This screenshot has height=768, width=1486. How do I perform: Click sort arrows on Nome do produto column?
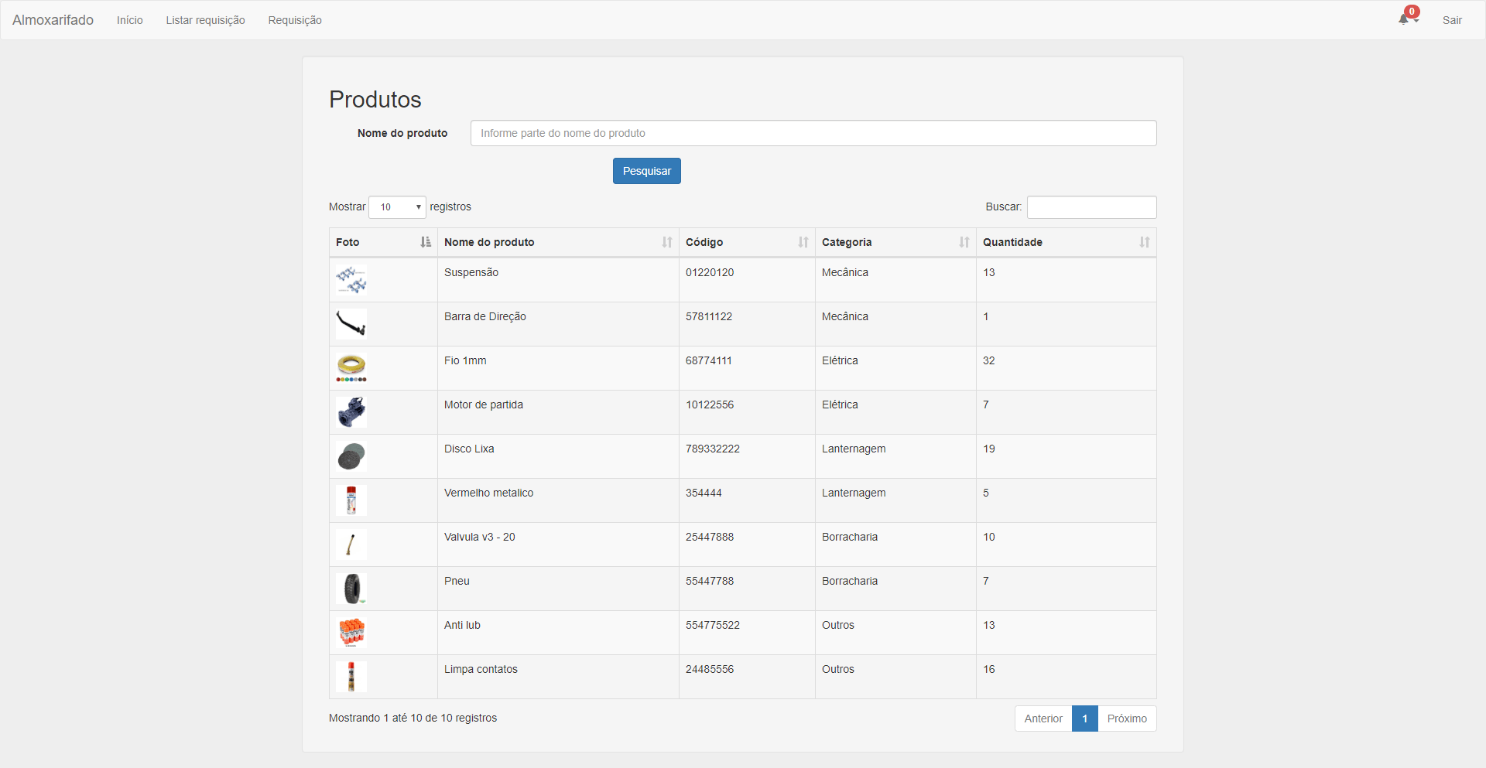666,242
